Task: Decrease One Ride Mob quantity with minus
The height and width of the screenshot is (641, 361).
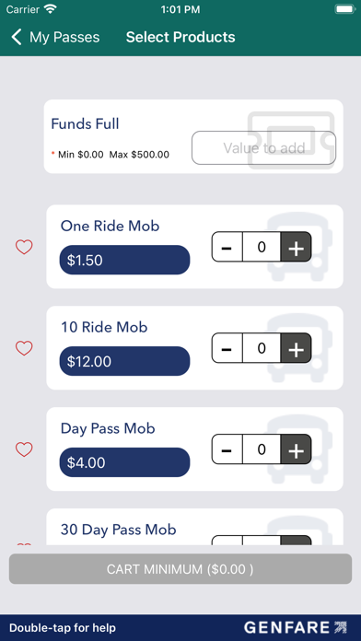Action: (227, 247)
